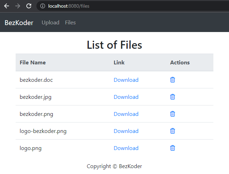Select the Link column header
229x174 pixels.
click(x=119, y=63)
